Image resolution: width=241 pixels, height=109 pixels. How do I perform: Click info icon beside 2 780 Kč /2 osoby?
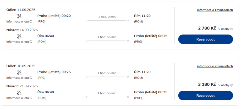(x=232, y=29)
